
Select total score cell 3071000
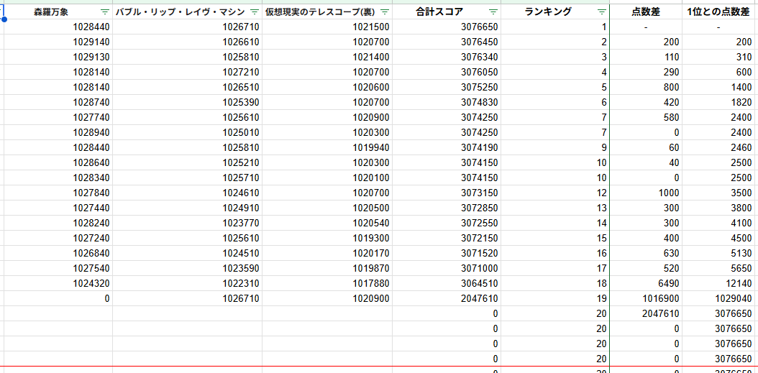coord(447,268)
